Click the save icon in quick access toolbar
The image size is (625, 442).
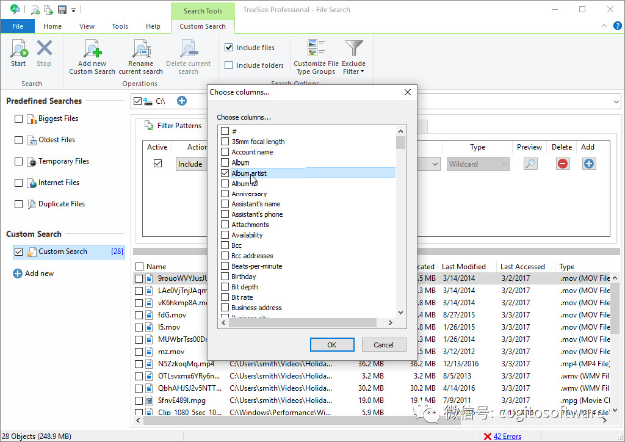(62, 10)
